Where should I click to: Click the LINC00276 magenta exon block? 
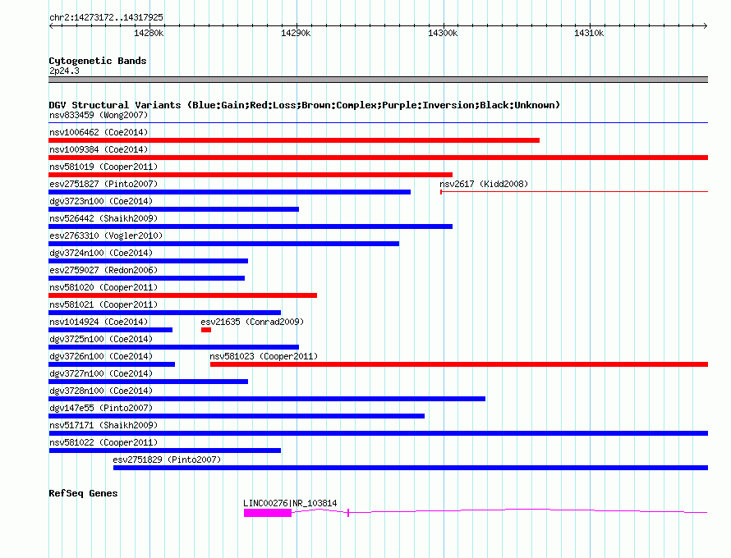(x=268, y=513)
